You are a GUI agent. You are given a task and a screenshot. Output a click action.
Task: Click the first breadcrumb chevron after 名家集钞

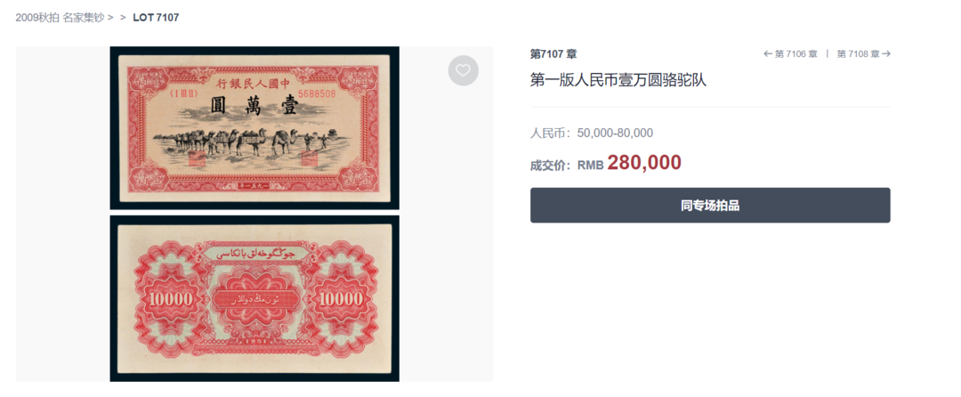[110, 18]
